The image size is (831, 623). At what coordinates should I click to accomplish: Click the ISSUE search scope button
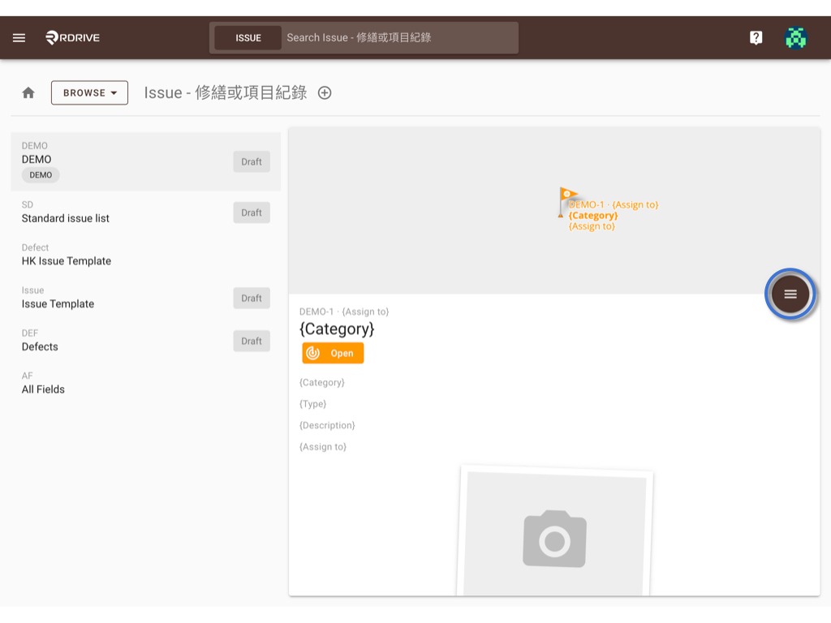click(248, 37)
